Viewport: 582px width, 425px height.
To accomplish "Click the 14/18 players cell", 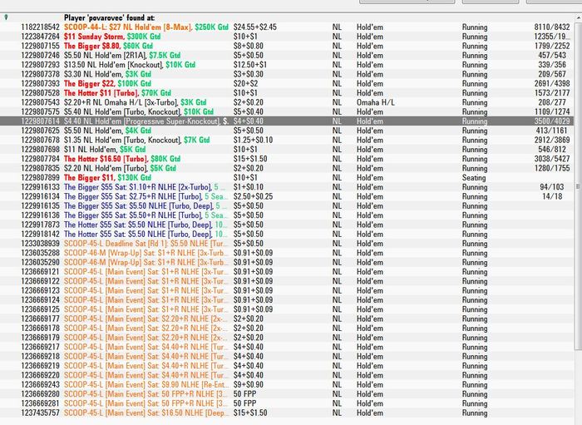I will point(552,196).
